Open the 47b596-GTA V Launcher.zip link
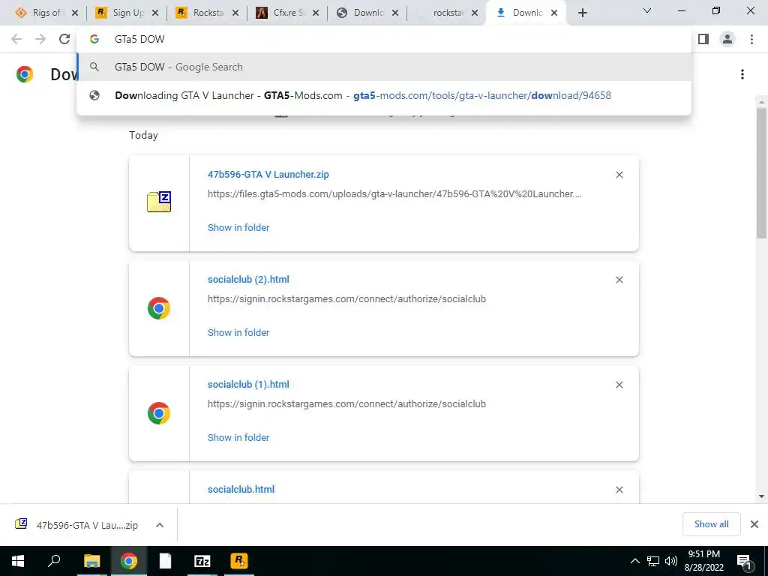The height and width of the screenshot is (576, 768). pos(268,174)
